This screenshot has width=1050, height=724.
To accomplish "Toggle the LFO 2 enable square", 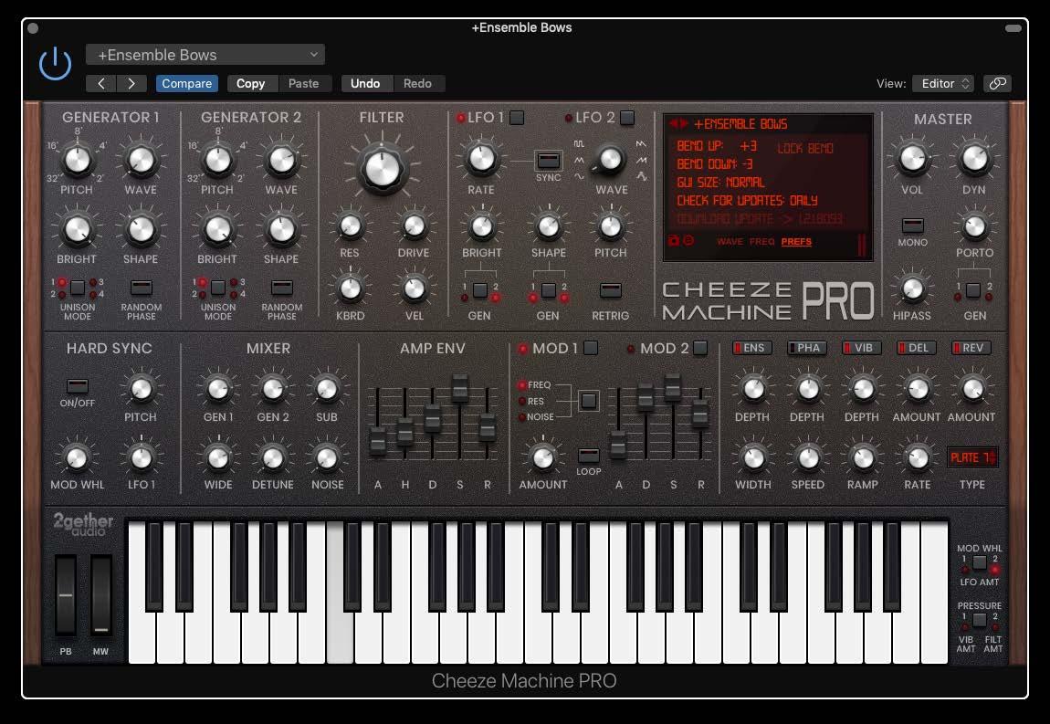I will click(x=627, y=118).
